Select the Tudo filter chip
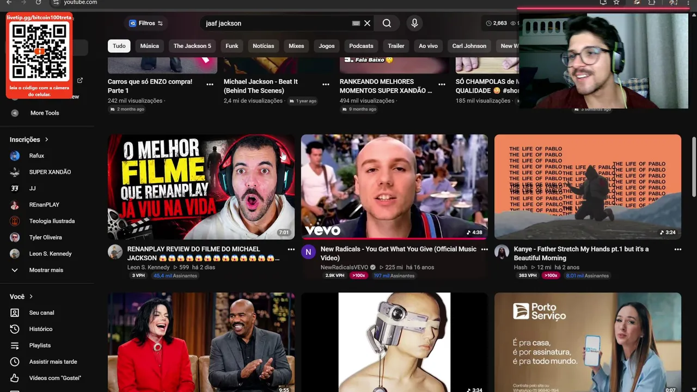697x392 pixels. tap(119, 46)
